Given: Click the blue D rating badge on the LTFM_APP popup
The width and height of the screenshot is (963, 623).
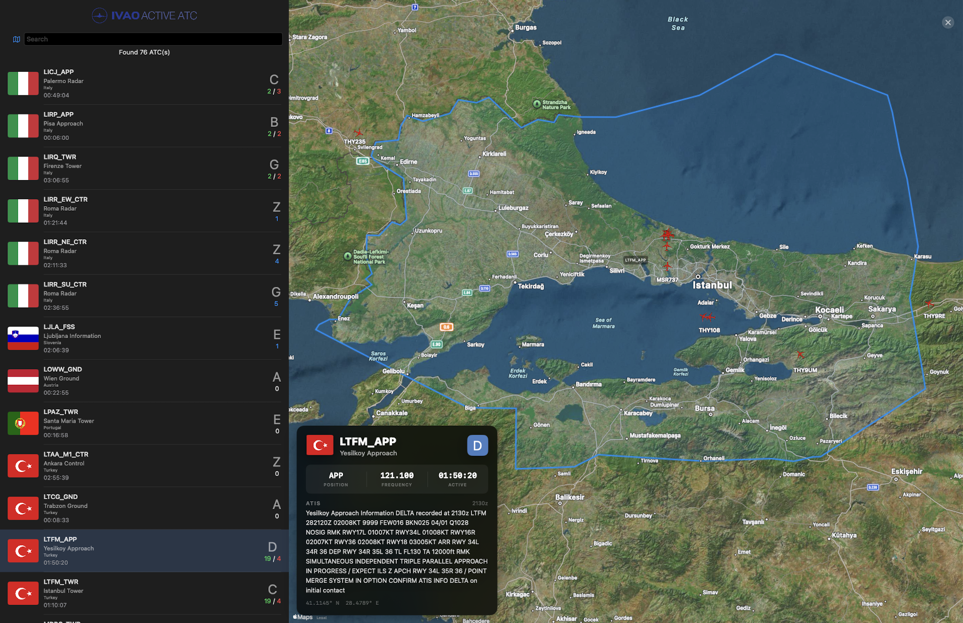Looking at the screenshot, I should [x=477, y=445].
